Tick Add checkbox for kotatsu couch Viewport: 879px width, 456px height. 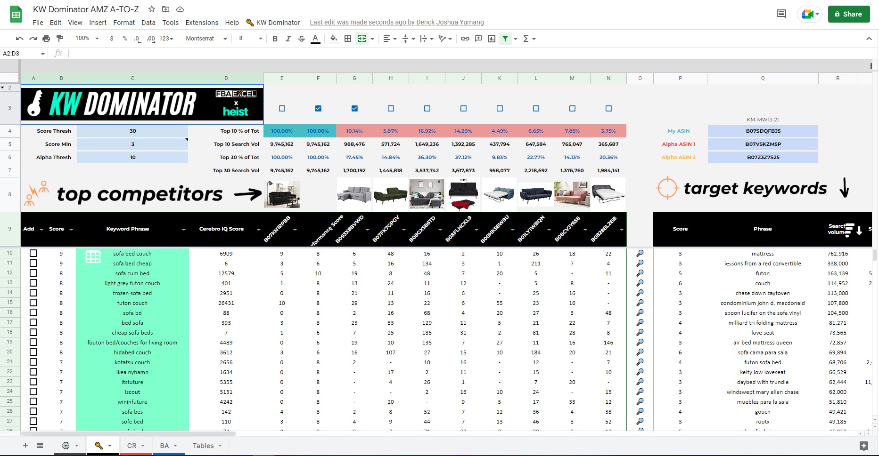[33, 362]
